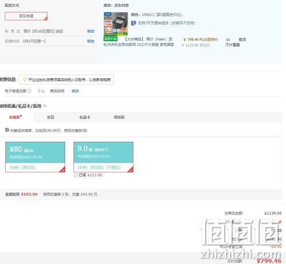The image size is (286, 264).
Task: Click the info icon beside 已减 ¥113.90
Action: tap(76, 175)
